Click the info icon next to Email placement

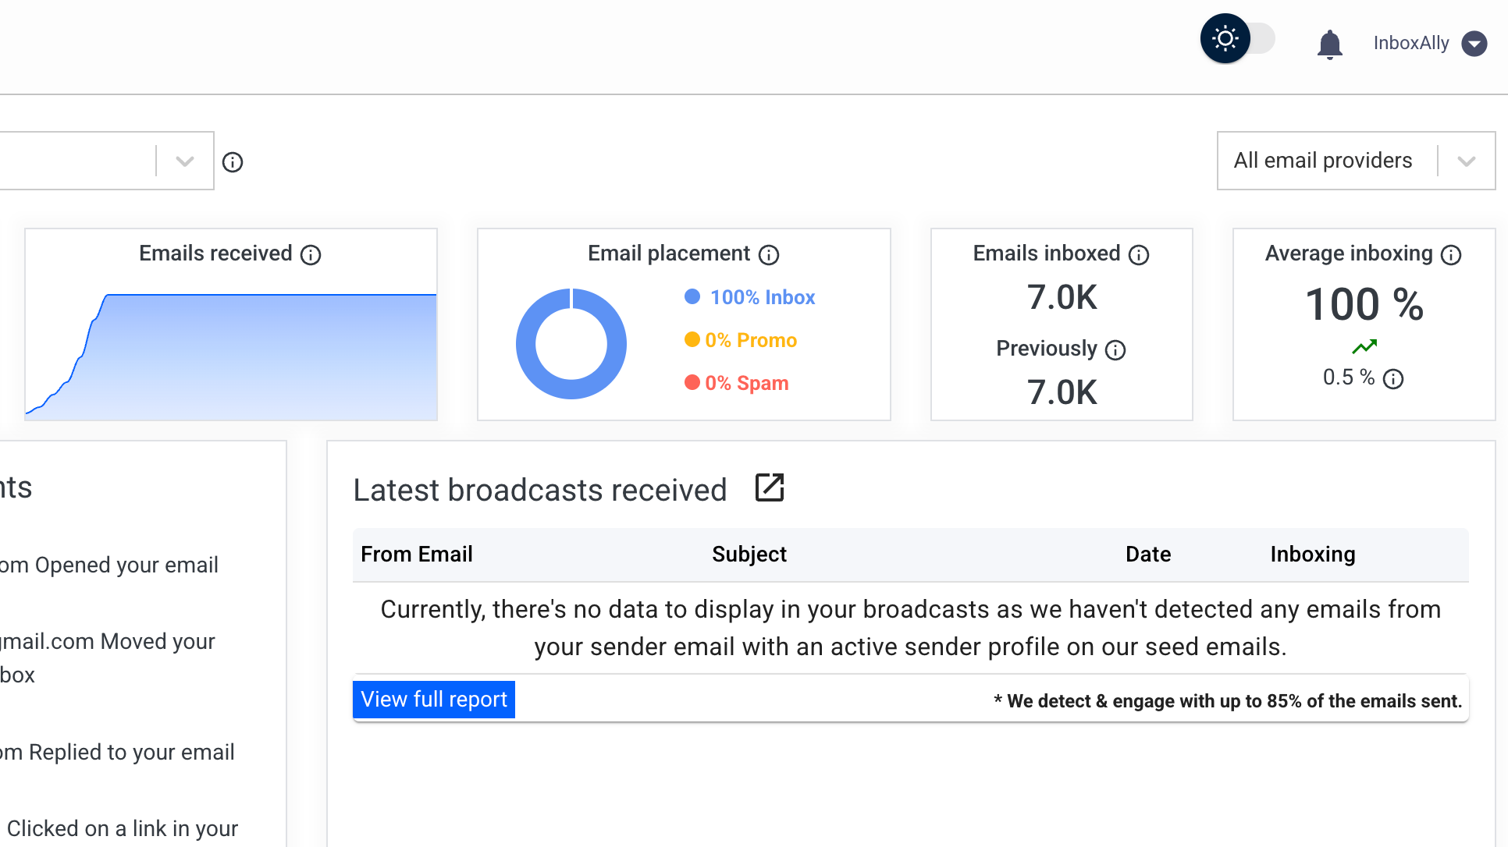coord(770,255)
